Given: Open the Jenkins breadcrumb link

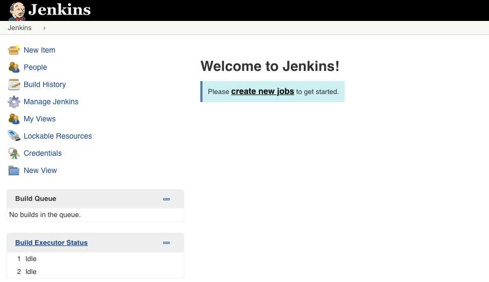Looking at the screenshot, I should [19, 28].
